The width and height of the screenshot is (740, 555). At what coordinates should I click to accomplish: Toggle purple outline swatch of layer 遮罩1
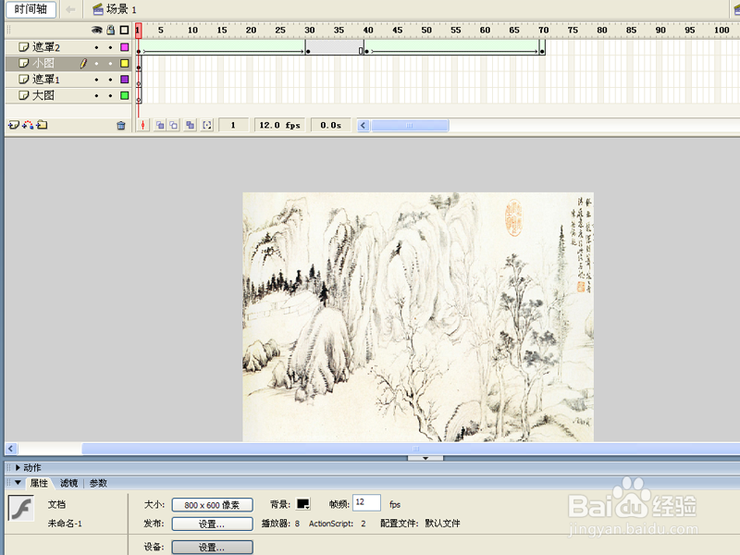pos(125,80)
